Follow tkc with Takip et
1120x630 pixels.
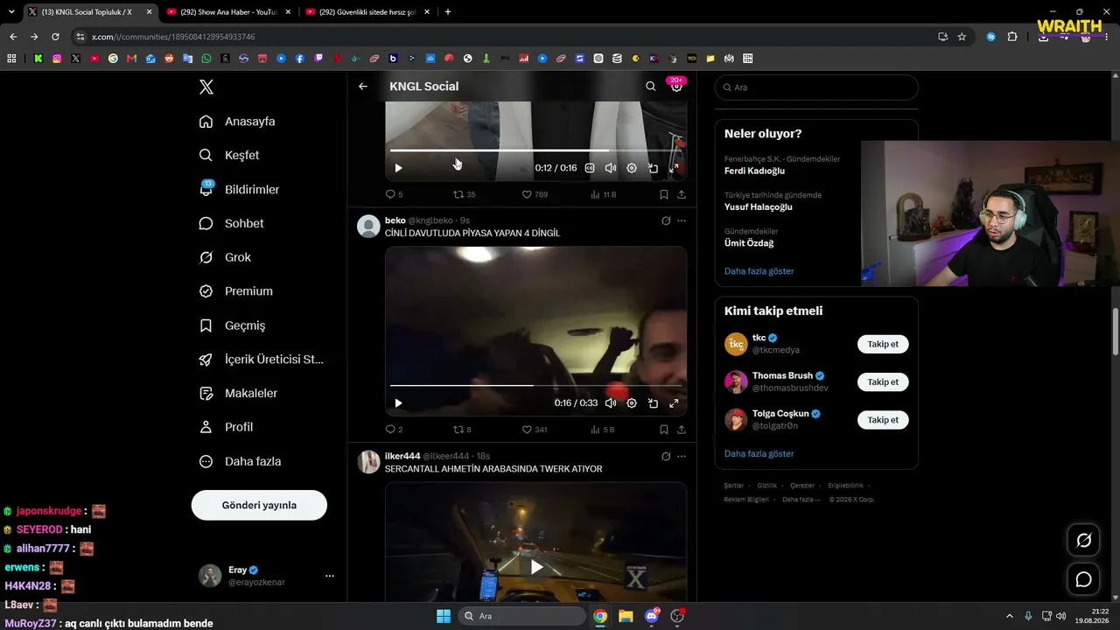pos(883,344)
